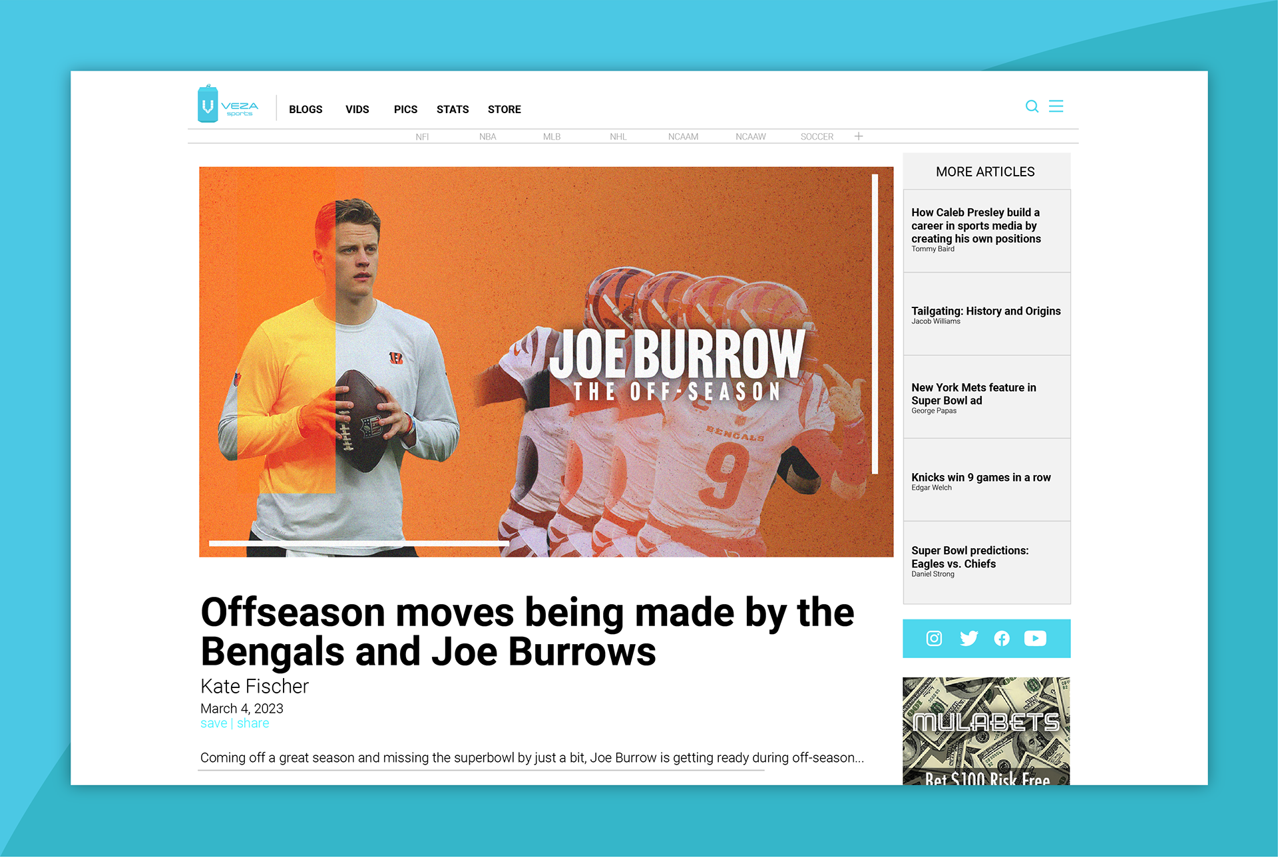This screenshot has height=857, width=1278.
Task: Click author name Jacob Williams
Action: tap(936, 321)
